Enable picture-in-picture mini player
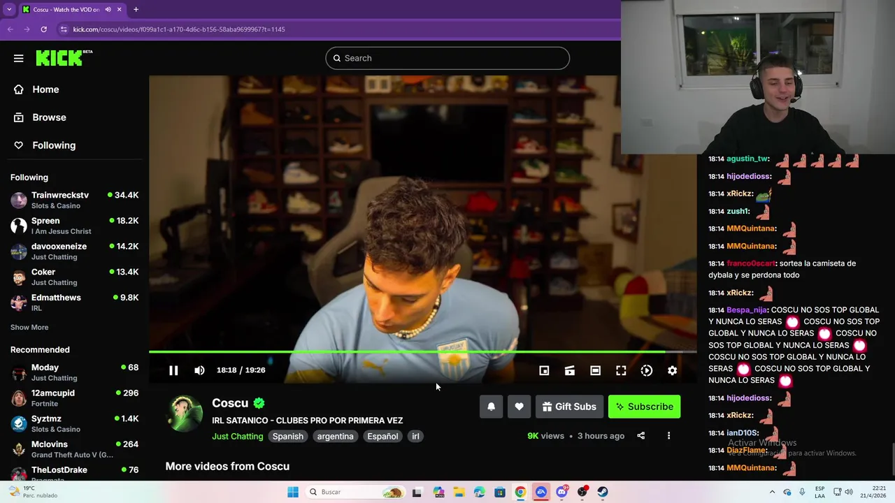This screenshot has width=895, height=503. (x=544, y=371)
